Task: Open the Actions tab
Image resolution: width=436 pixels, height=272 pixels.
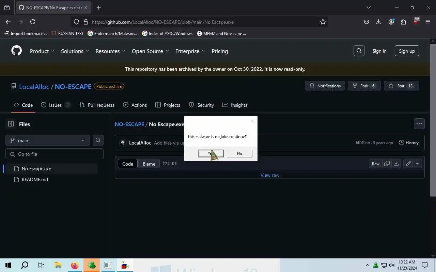Action: coord(135,105)
